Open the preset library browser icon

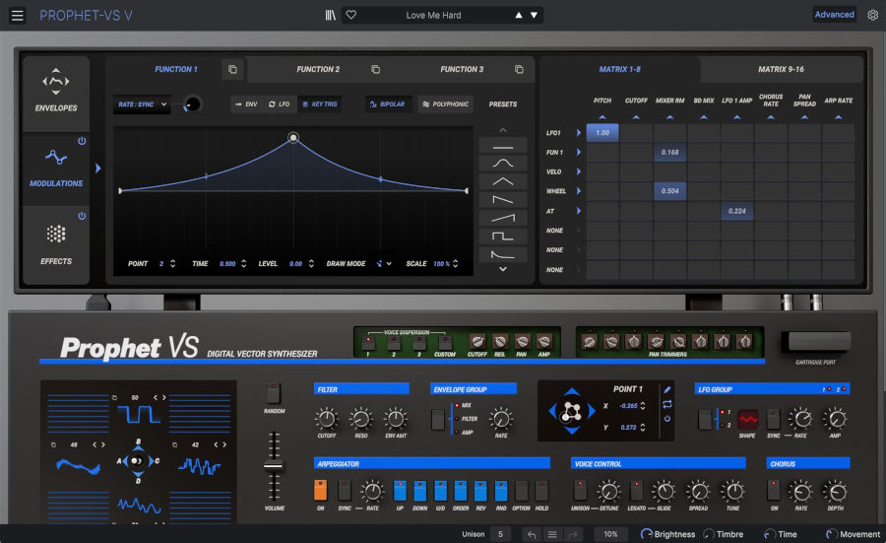coord(330,15)
